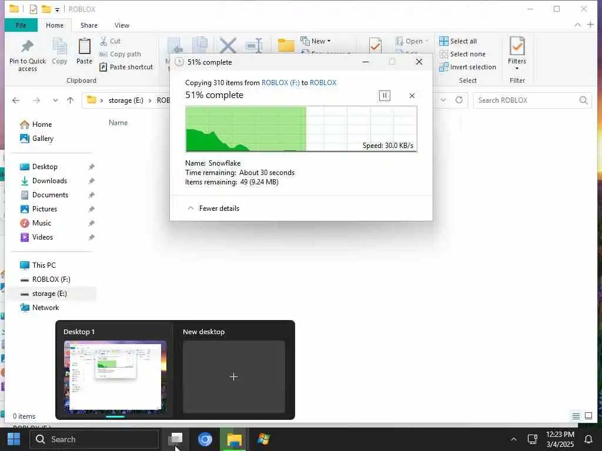
Task: Select This PC in navigation pane
Action: coord(38,265)
